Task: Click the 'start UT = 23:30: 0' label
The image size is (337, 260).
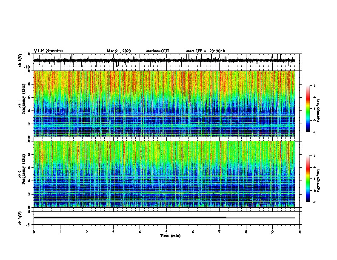Action: pyautogui.click(x=206, y=51)
